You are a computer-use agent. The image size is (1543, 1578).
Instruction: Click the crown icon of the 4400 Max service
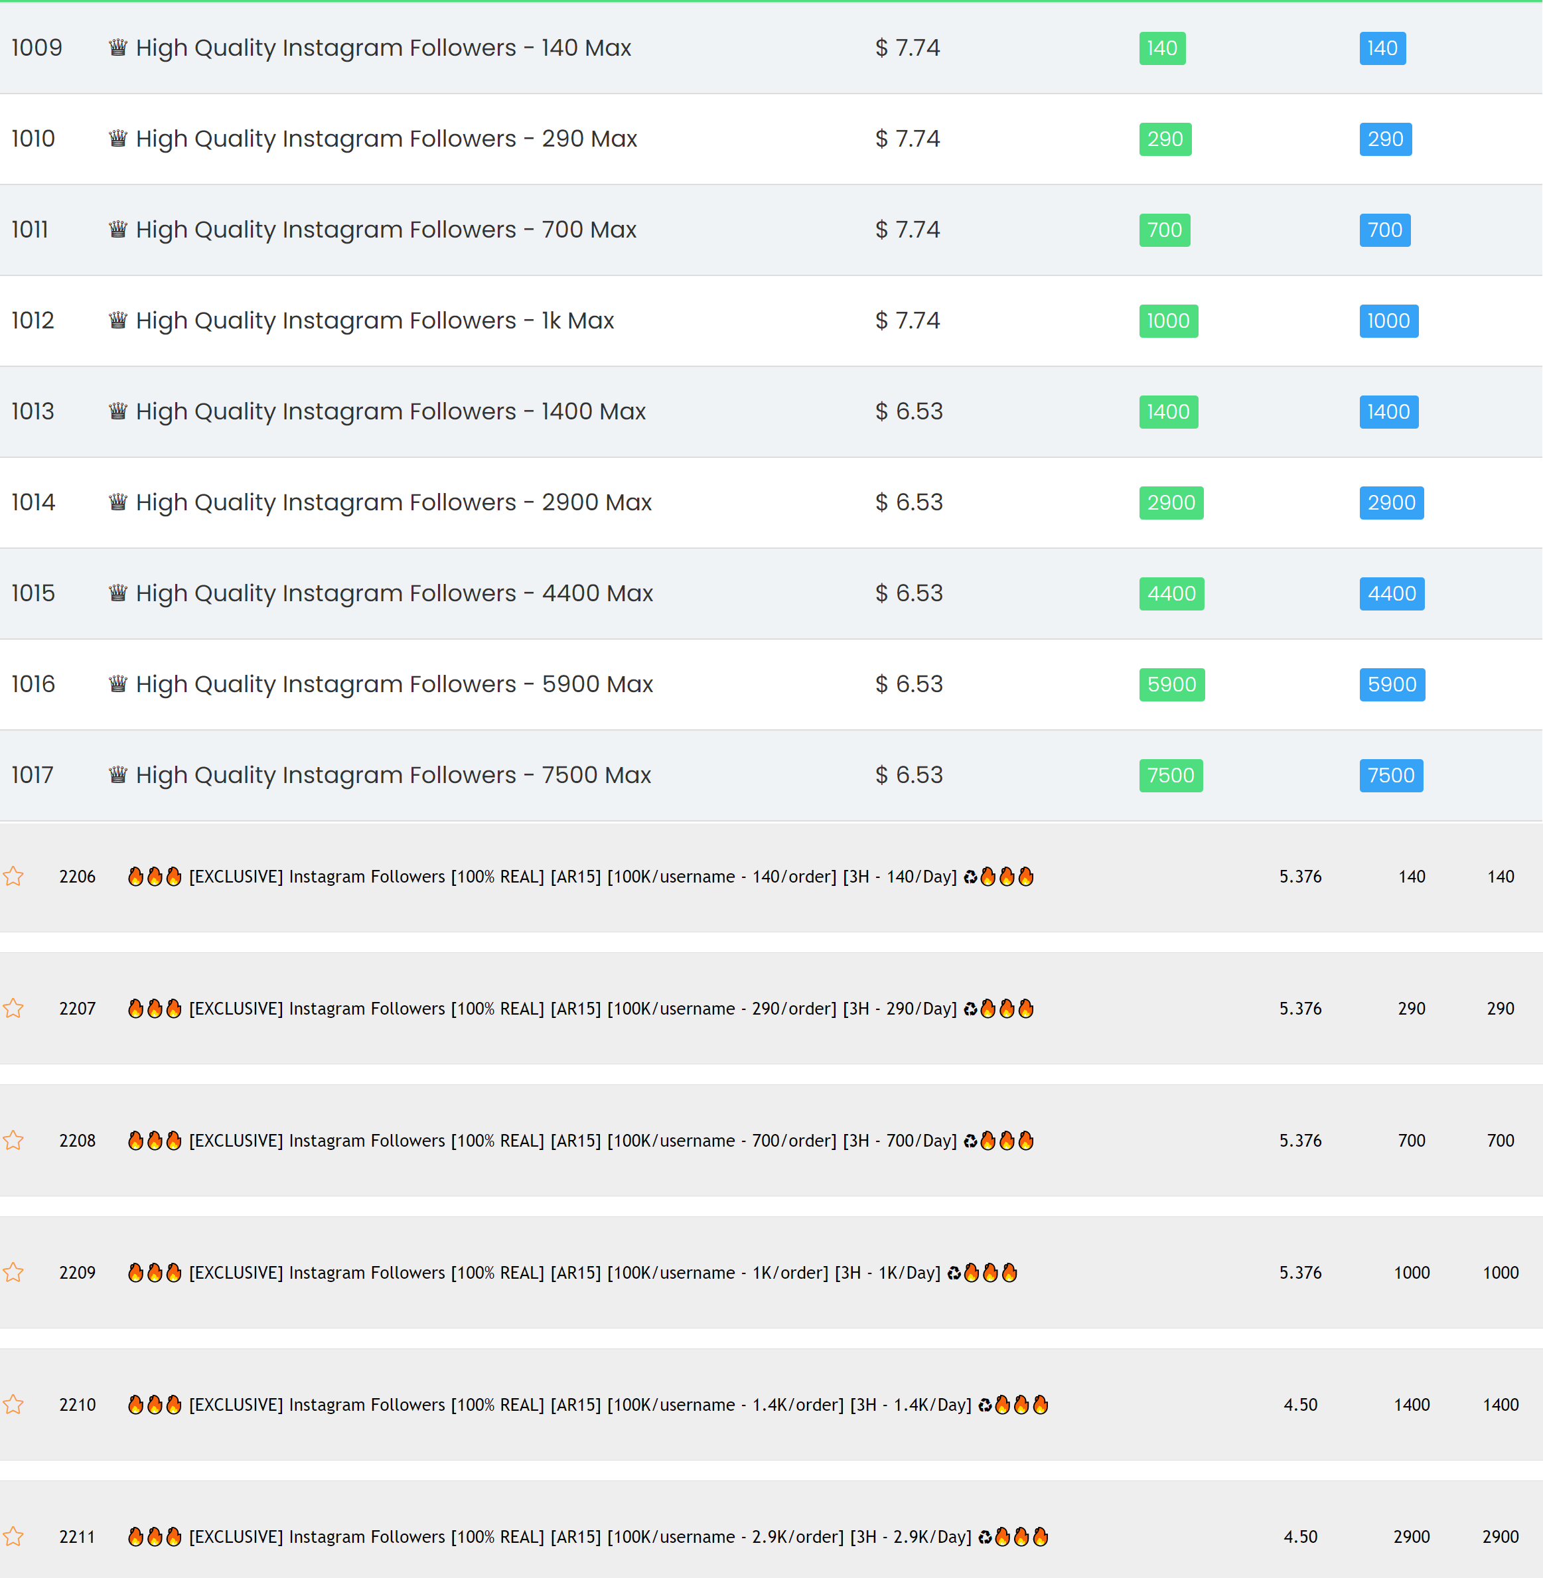pos(118,592)
